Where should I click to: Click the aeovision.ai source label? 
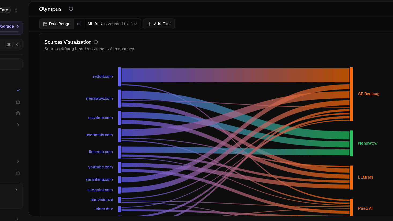point(102,200)
